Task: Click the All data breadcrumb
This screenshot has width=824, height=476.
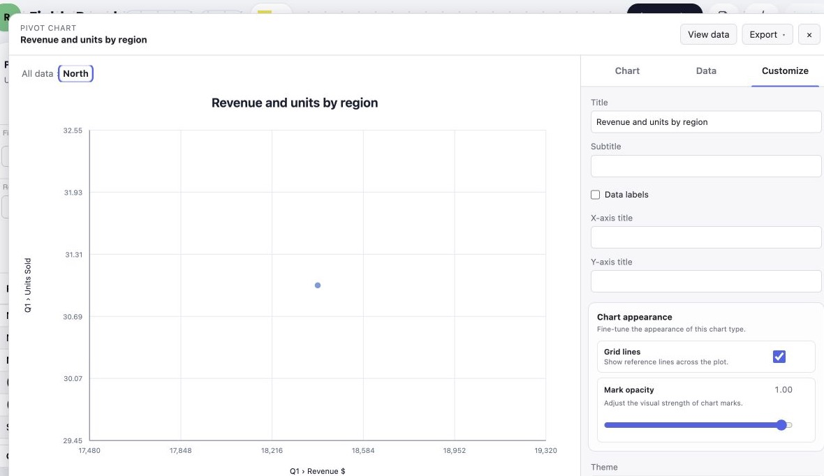Action: click(x=37, y=73)
